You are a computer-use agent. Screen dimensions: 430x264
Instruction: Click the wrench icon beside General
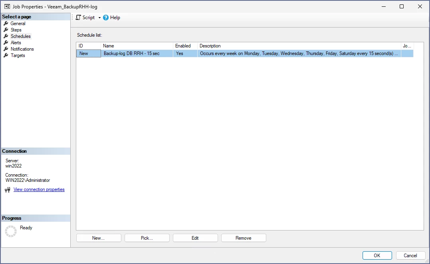[6, 23]
